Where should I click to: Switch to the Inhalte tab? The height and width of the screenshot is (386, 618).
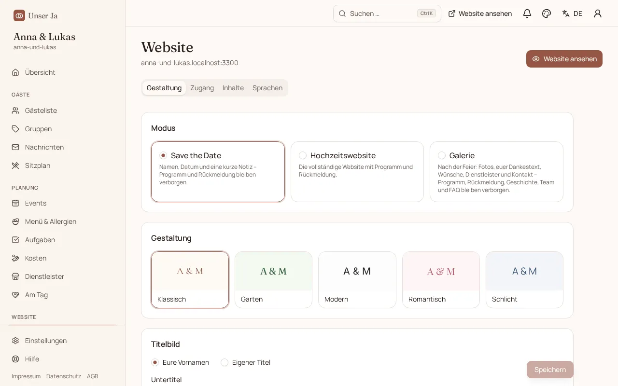point(233,88)
